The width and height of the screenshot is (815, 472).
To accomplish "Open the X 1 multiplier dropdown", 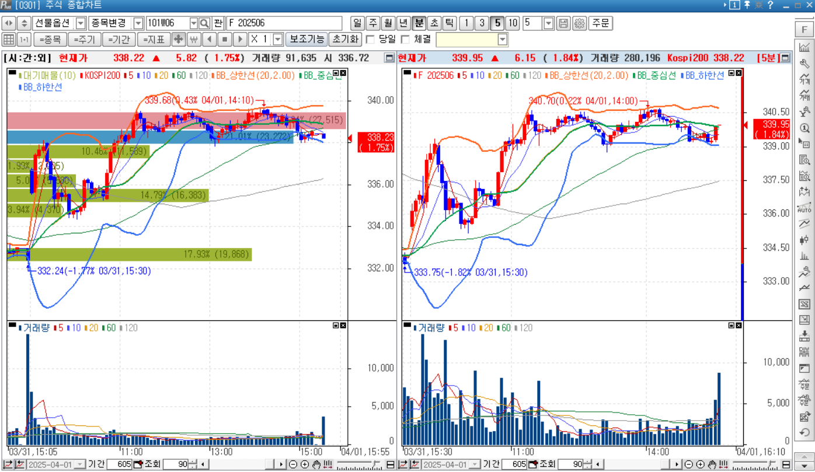I will (277, 40).
